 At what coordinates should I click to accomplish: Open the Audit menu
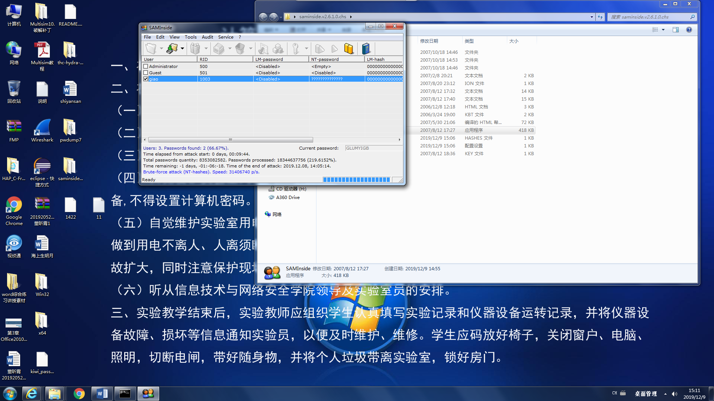coord(207,37)
